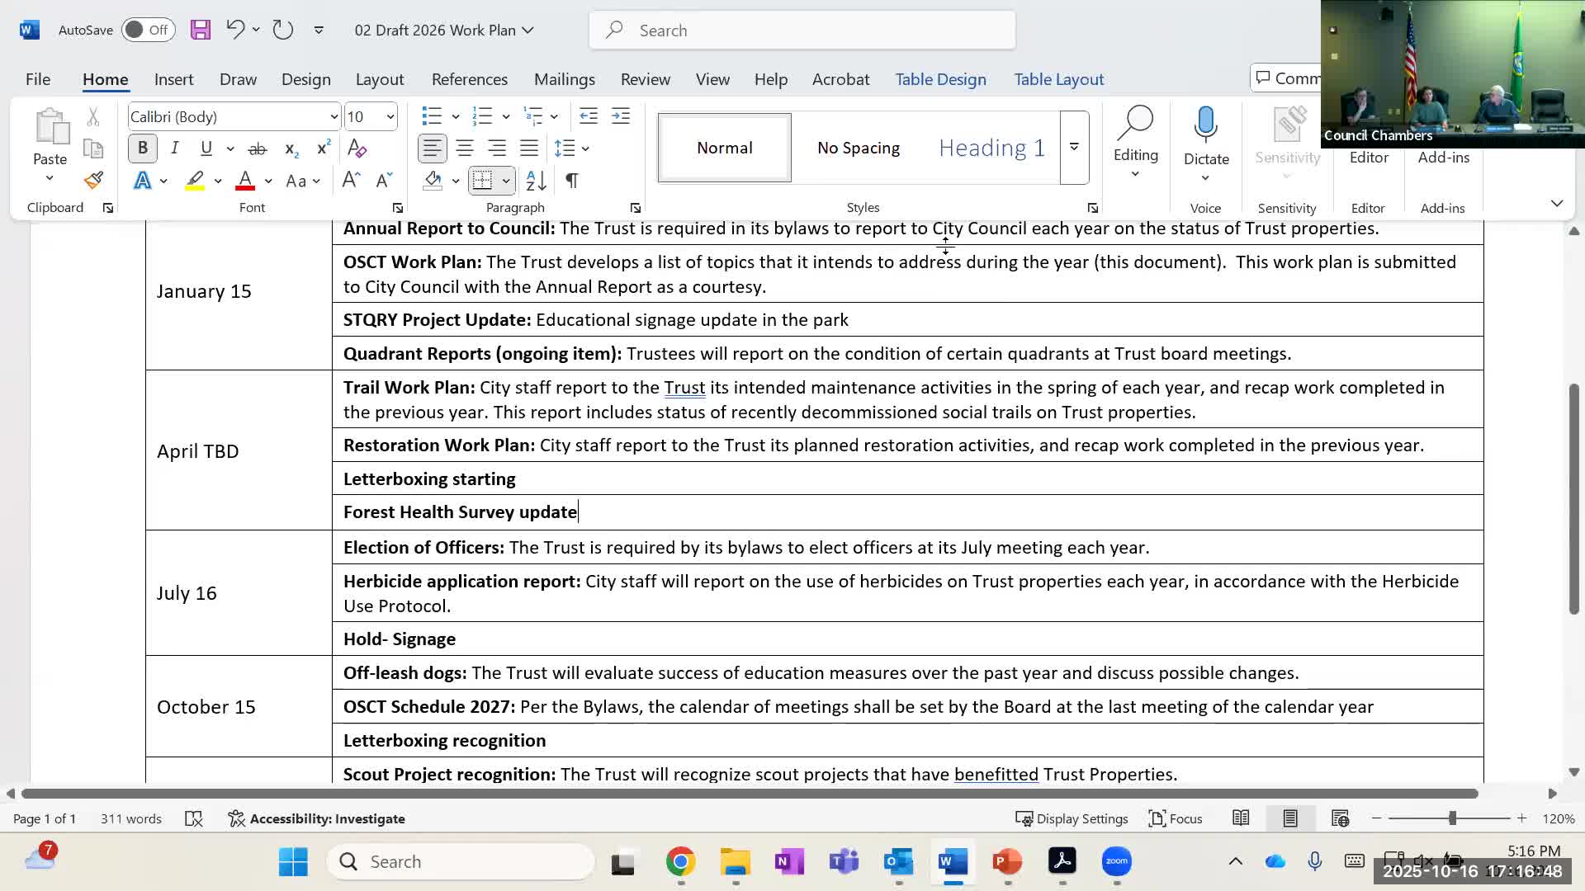Expand the Calibri font name dropdown

coord(334,117)
